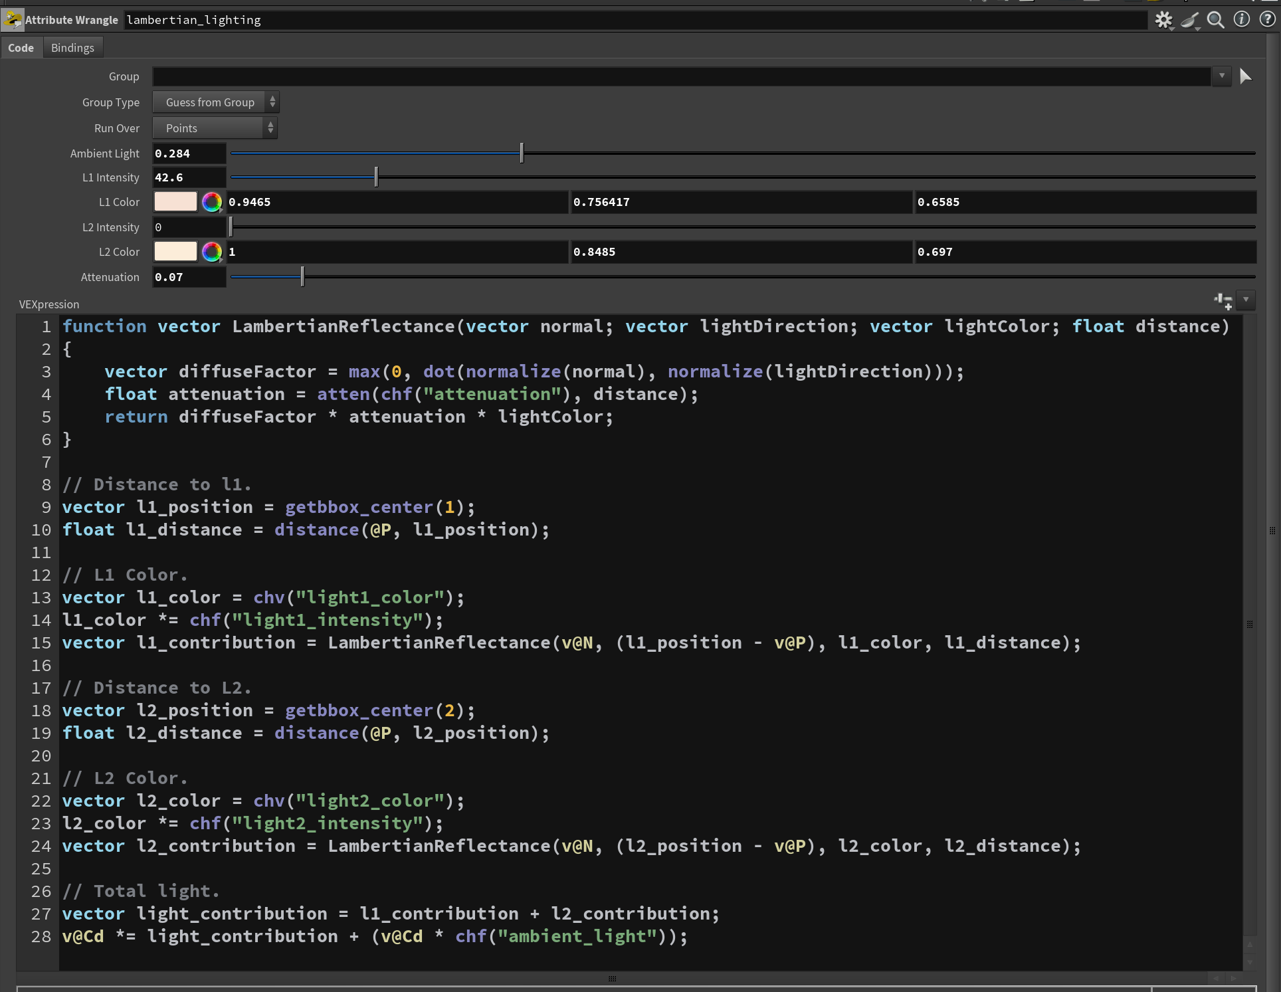Click the create spare parameters icon

coord(1223,301)
